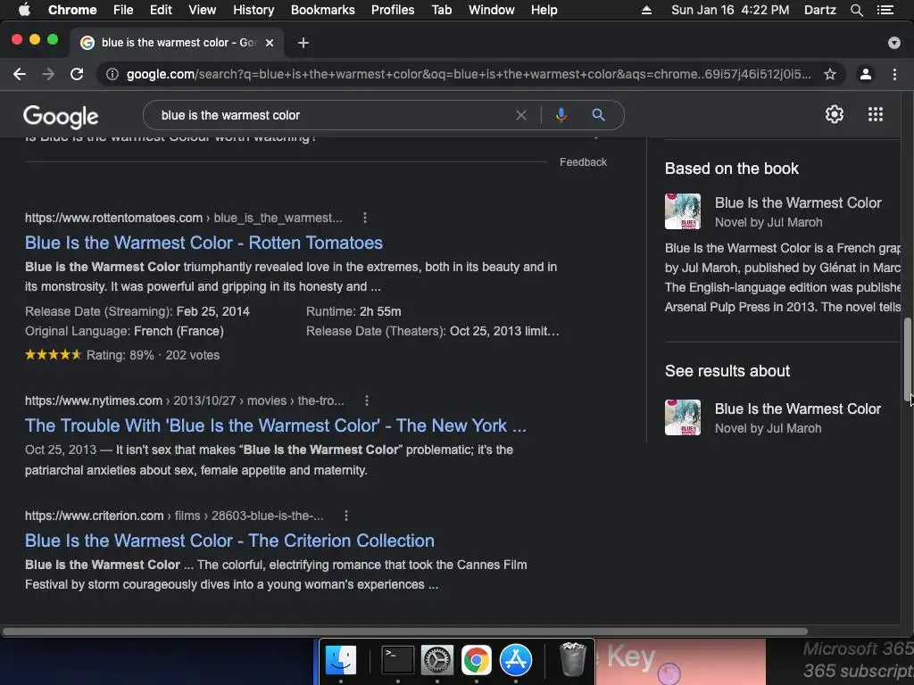Viewport: 914px width, 685px height.
Task: Open the Chrome menu in menu bar
Action: (x=72, y=10)
